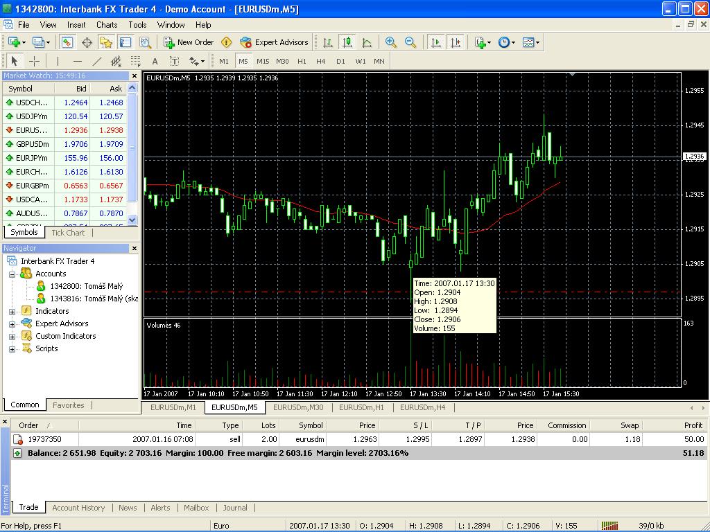Pick the draw text label tool
The image size is (710, 532).
pos(155,61)
